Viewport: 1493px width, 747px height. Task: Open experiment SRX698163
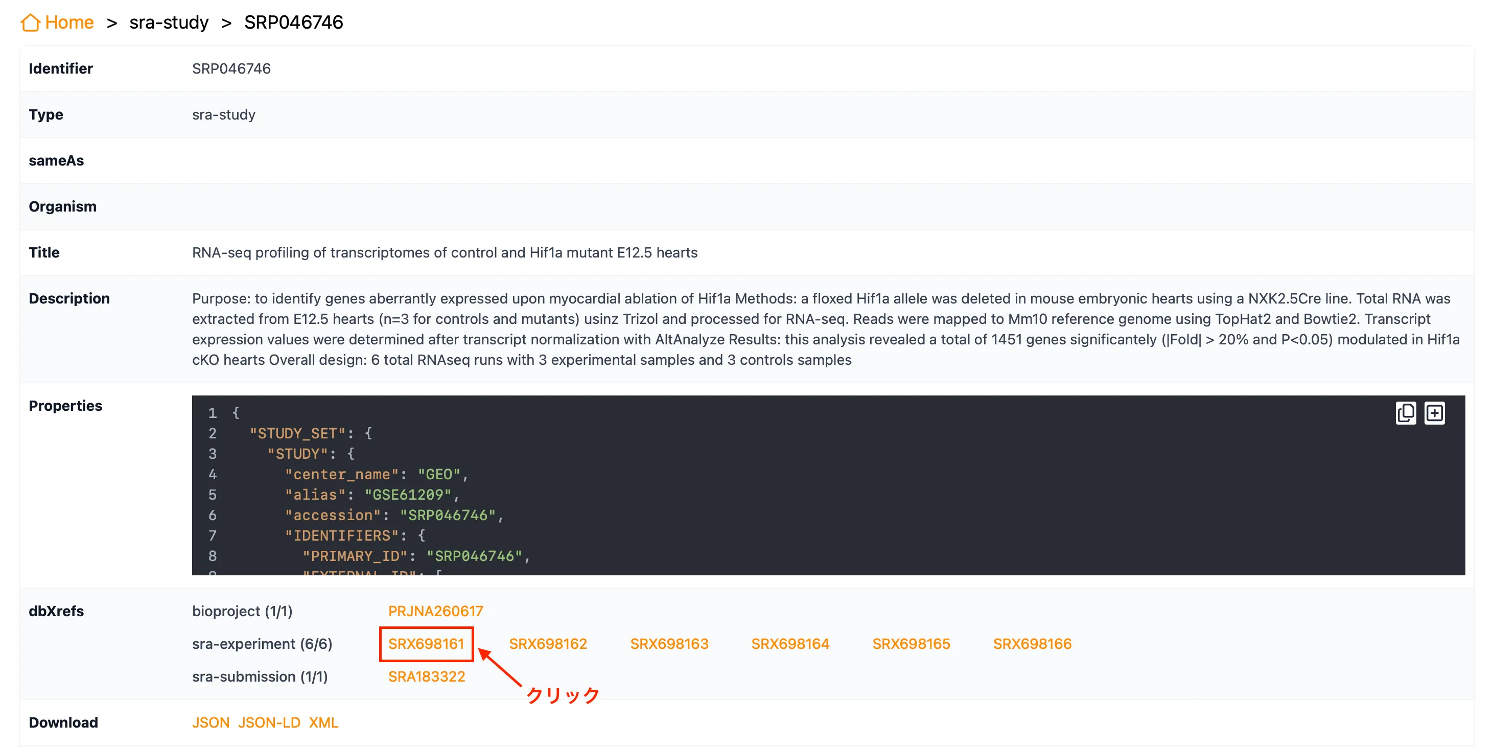click(669, 644)
